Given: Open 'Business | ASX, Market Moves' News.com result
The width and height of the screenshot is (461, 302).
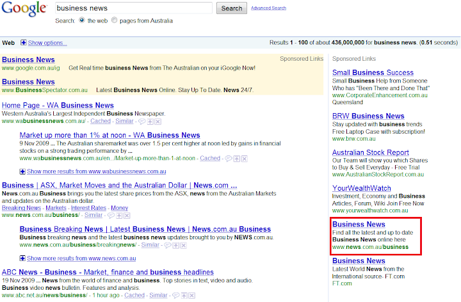Looking at the screenshot, I should pyautogui.click(x=119, y=186).
